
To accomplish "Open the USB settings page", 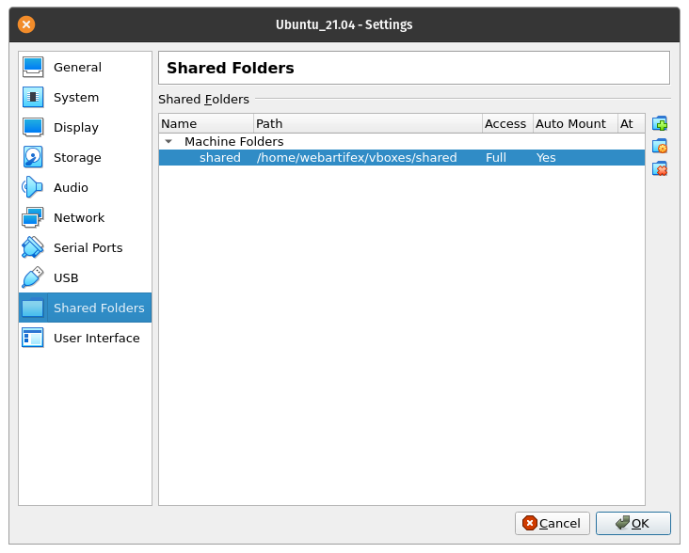I will 66,278.
